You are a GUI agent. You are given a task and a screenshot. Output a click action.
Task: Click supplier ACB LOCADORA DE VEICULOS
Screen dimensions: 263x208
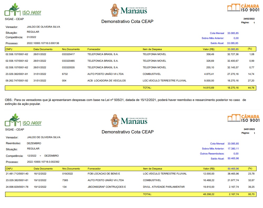tap(107, 81)
